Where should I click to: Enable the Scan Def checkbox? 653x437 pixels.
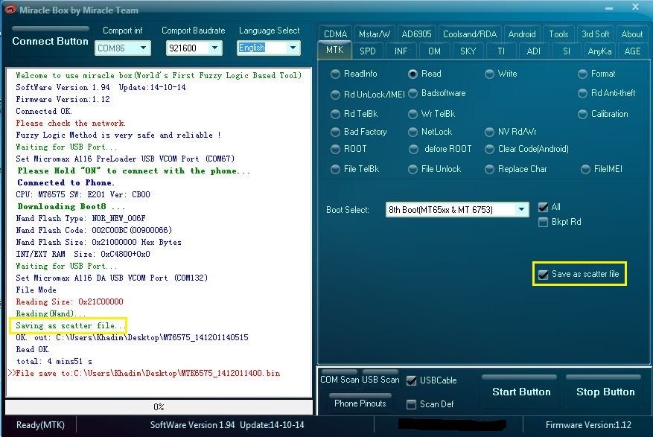pos(411,404)
